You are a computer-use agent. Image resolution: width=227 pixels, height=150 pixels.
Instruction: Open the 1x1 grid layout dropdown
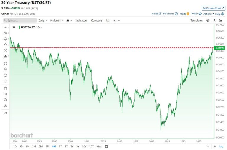coord(116,20)
